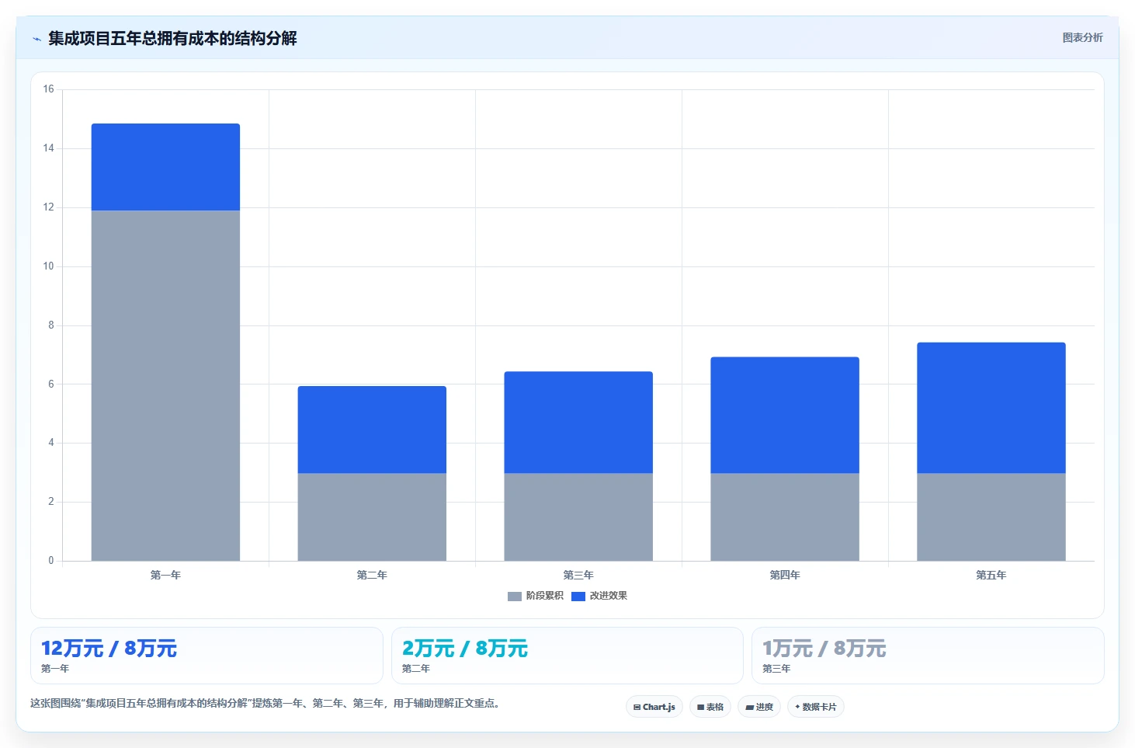Viewport: 1135px width, 748px height.
Task: Click the y-axis value 2
Action: [x=51, y=502]
